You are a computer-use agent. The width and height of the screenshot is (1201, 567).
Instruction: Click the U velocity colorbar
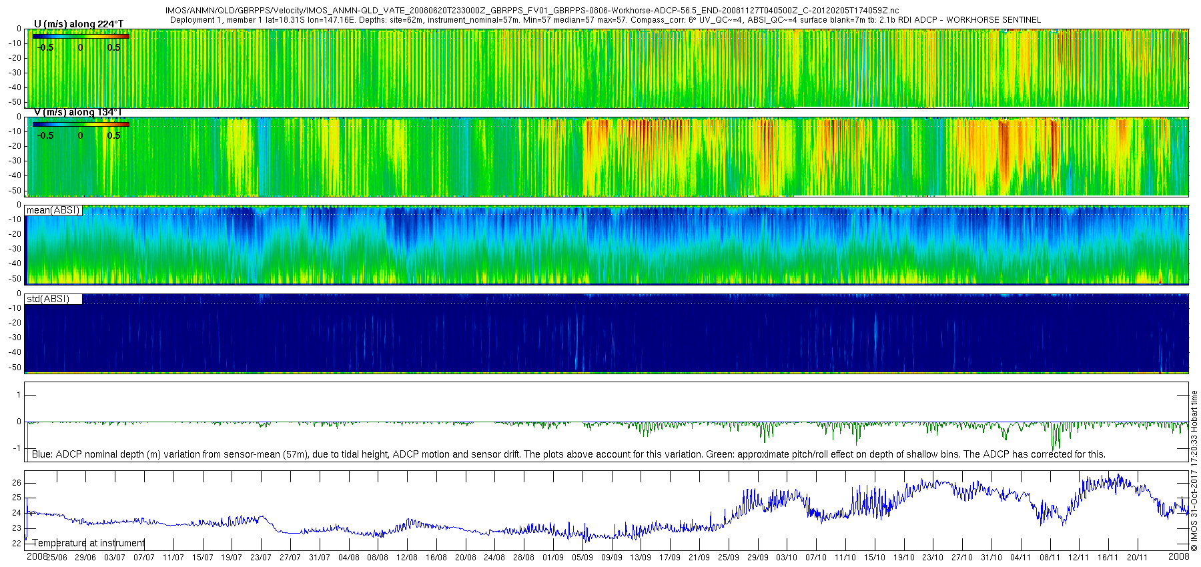click(x=81, y=36)
